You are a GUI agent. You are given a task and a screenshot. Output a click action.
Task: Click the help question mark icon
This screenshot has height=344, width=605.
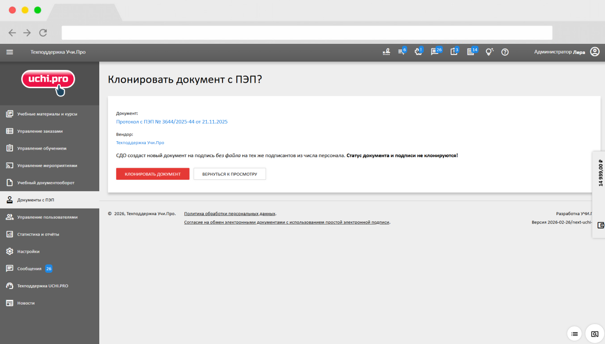(x=505, y=52)
